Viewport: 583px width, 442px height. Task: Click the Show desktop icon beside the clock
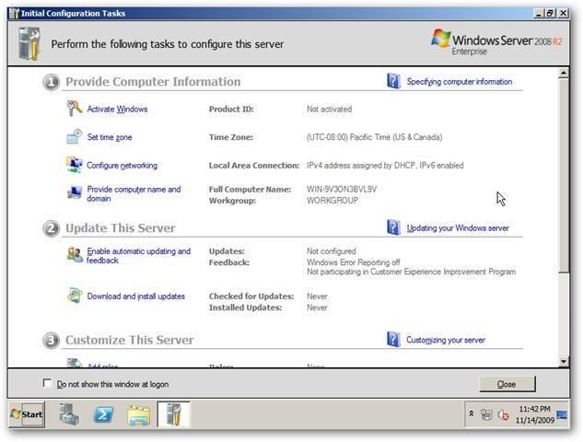point(562,414)
